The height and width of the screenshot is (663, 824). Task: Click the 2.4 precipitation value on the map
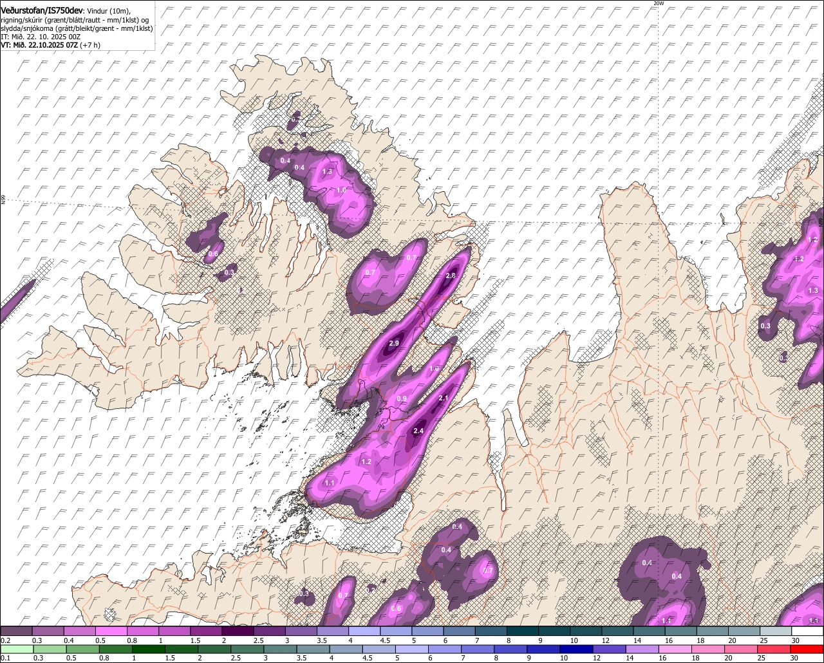pos(418,431)
